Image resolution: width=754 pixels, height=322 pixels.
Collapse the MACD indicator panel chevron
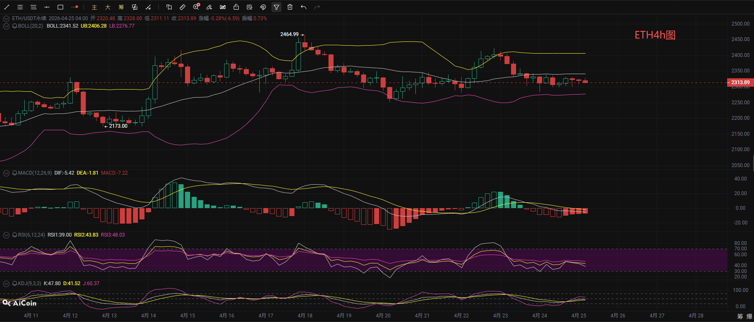[6, 173]
